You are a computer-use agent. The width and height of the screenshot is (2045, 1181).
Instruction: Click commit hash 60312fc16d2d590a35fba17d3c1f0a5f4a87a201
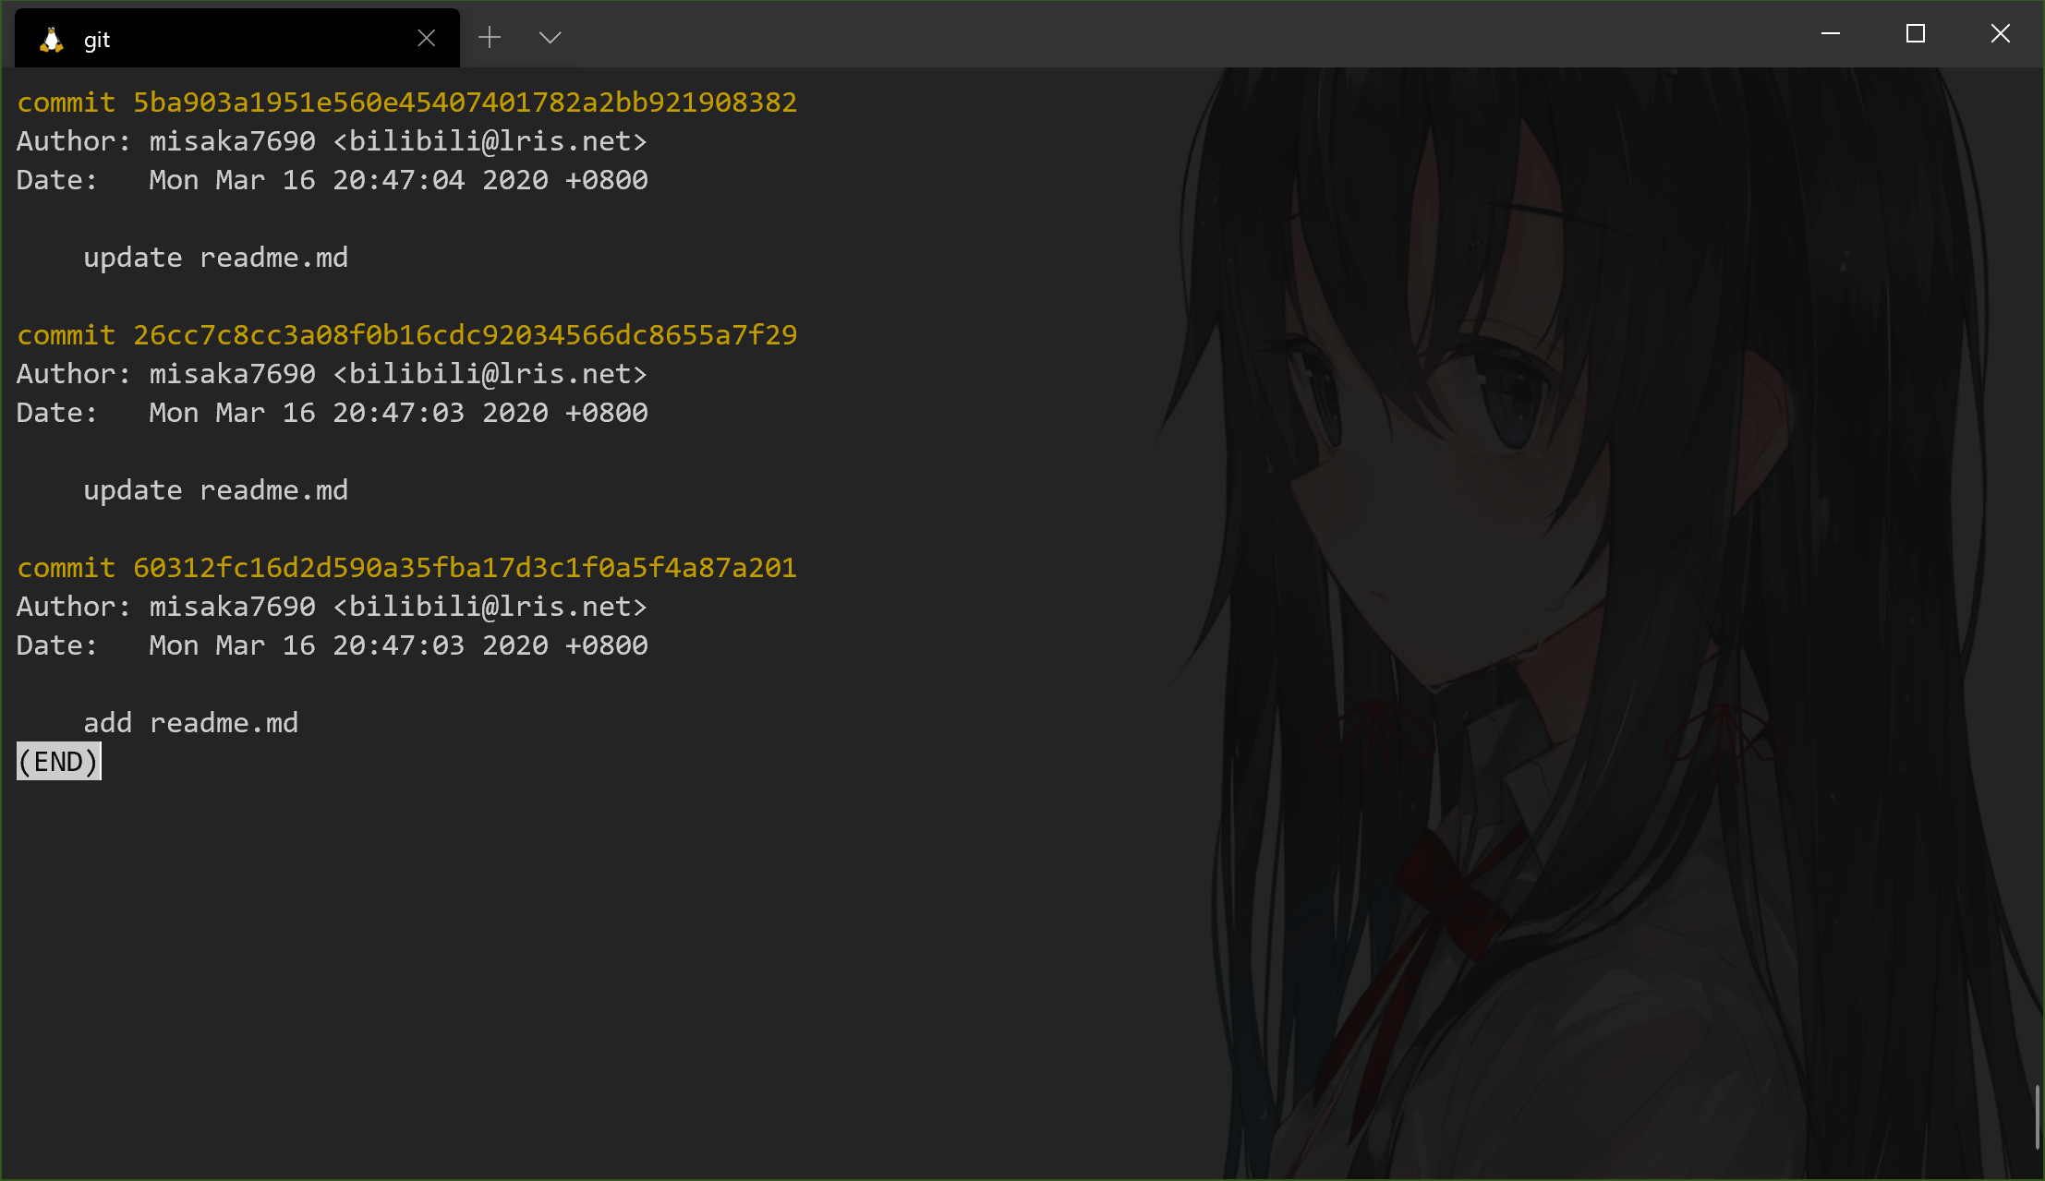tap(465, 567)
